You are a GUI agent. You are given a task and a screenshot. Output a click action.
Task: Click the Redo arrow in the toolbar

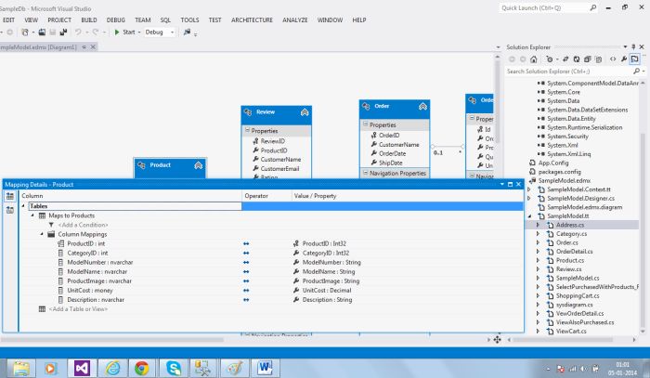click(x=96, y=32)
